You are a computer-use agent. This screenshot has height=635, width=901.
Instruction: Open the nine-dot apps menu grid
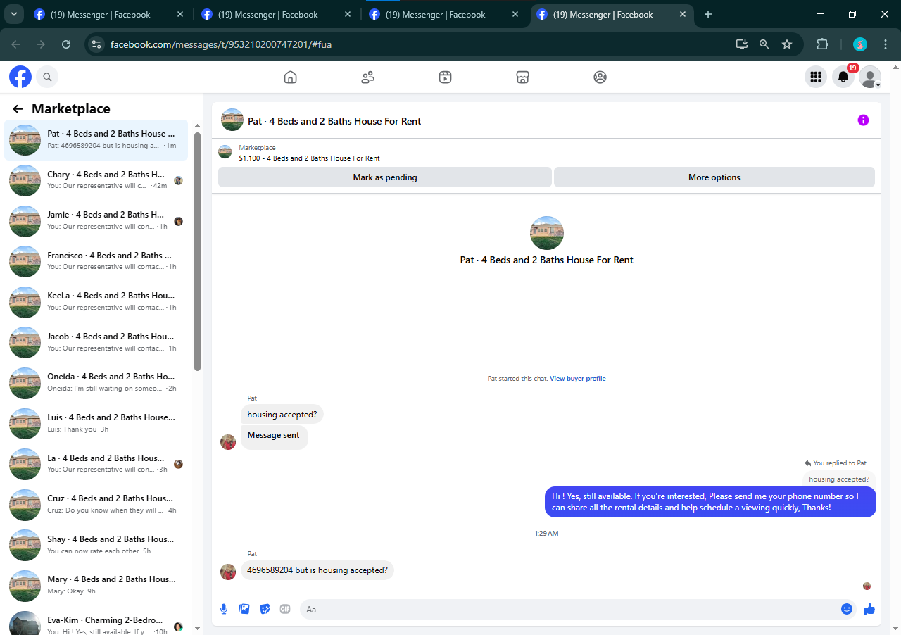[816, 77]
